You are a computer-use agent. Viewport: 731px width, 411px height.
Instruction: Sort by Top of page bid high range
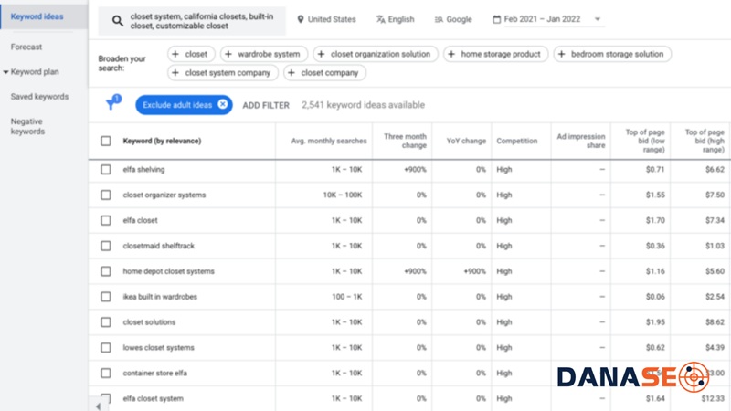705,141
